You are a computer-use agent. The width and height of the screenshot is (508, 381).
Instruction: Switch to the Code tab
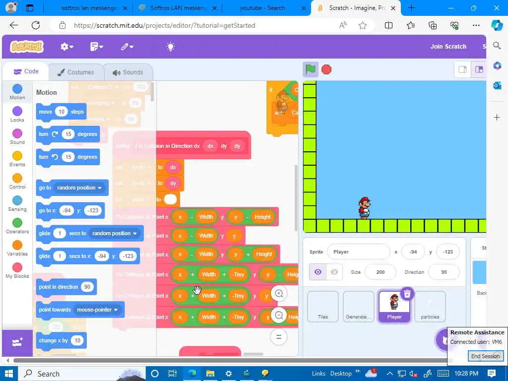(26, 71)
